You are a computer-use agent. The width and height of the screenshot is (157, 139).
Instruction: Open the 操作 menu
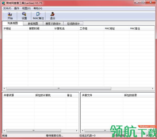click(17, 8)
